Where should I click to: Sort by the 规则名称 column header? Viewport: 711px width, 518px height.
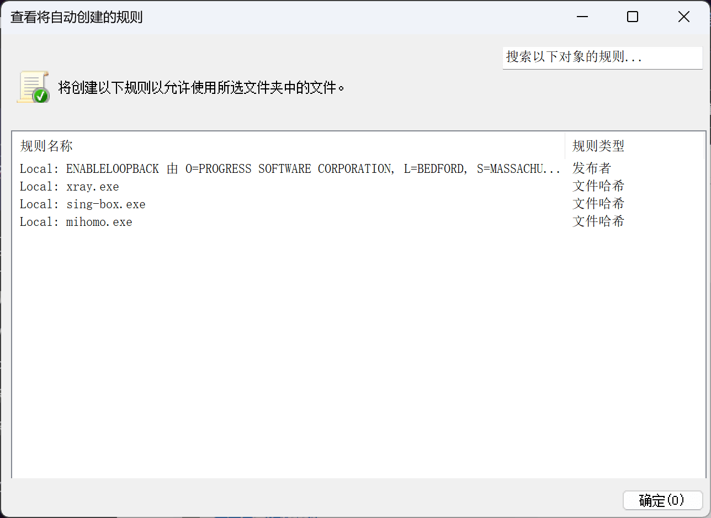coord(46,146)
